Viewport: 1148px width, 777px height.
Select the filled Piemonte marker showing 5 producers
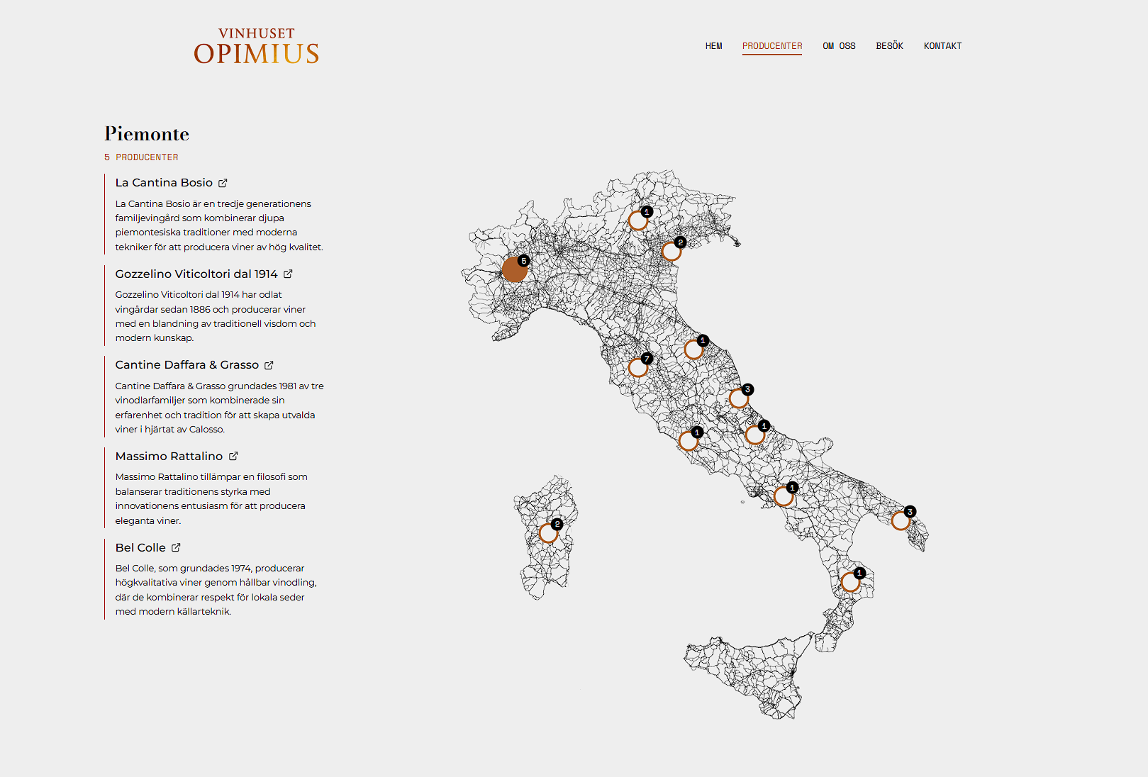click(x=515, y=269)
